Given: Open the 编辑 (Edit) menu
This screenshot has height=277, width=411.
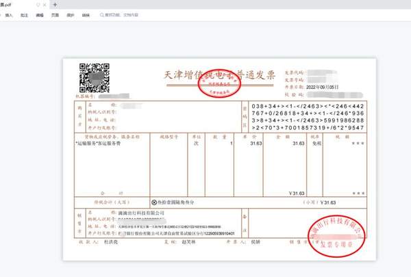Looking at the screenshot, I should (x=40, y=15).
